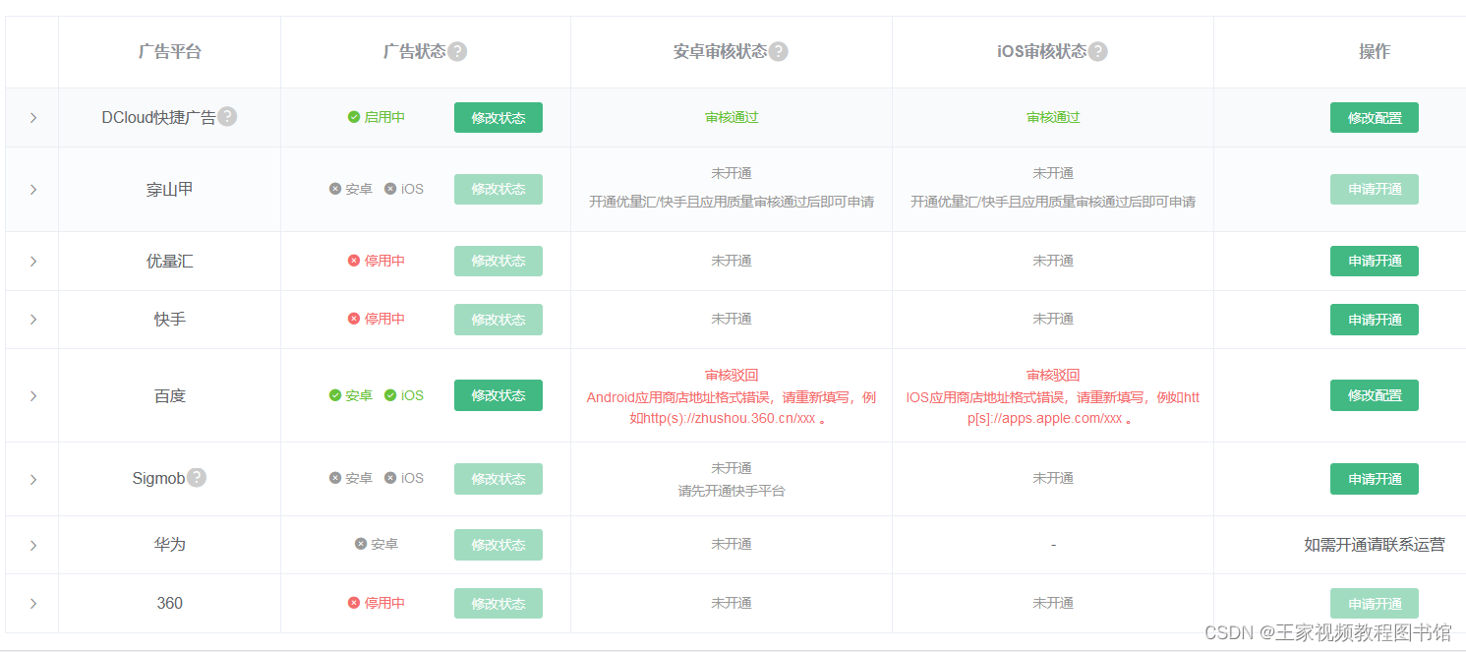Click gray iOS icon in 穿山甲 row

tap(390, 189)
